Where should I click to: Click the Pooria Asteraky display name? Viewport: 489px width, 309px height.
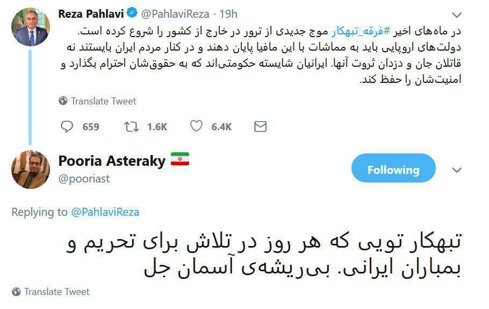pos(112,160)
